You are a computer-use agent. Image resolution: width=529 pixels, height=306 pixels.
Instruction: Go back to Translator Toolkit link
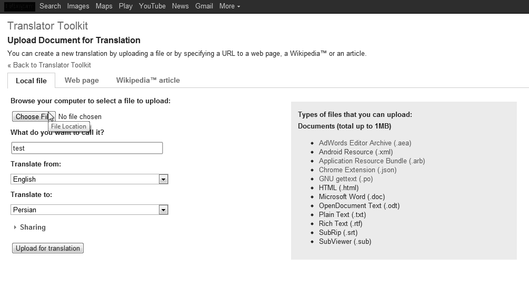49,65
